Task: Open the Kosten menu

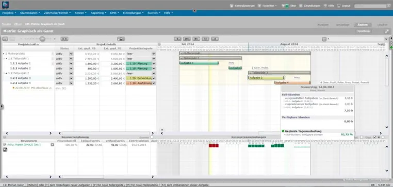Action: 80,13
